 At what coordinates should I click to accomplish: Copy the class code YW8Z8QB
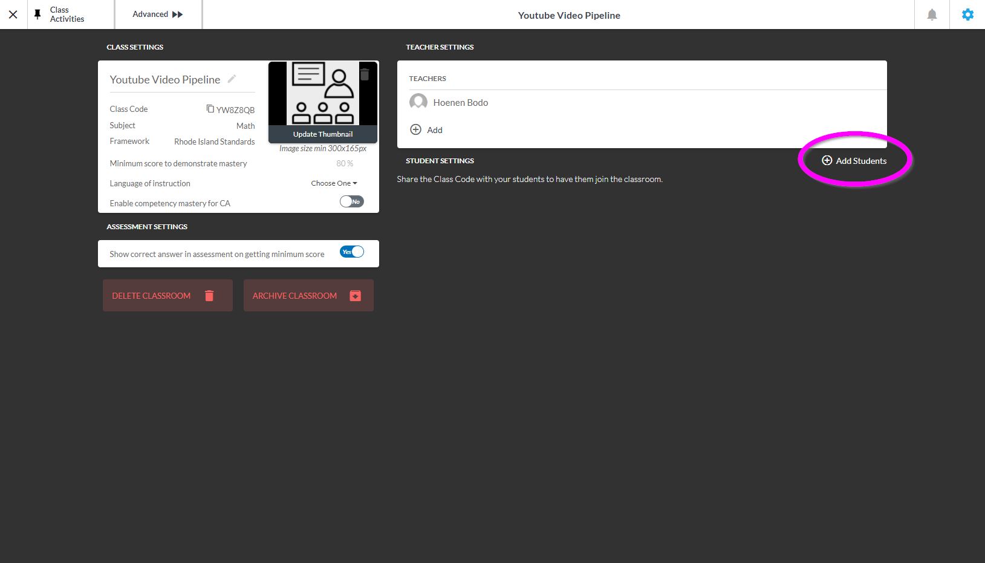pyautogui.click(x=210, y=109)
